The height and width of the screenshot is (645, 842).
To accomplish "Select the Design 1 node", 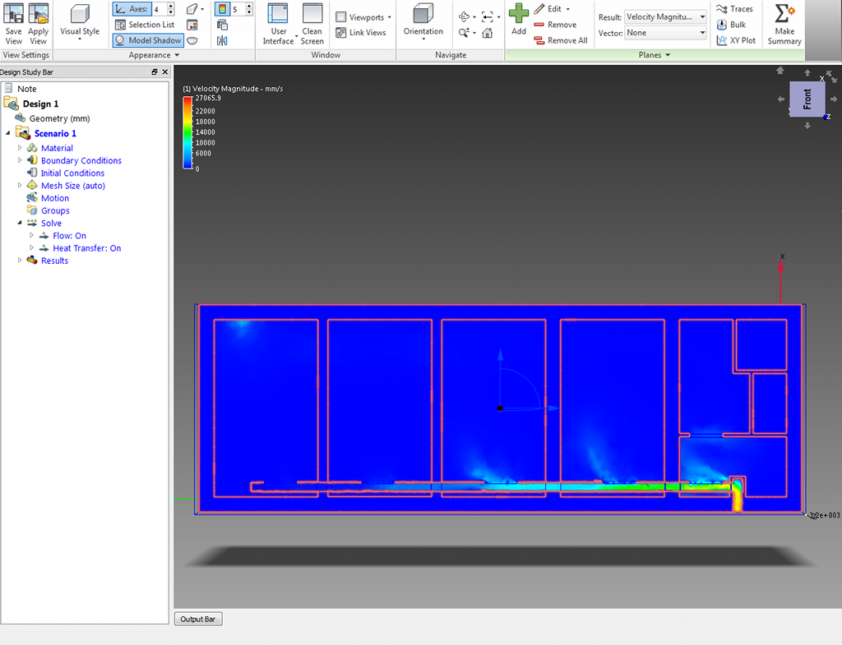I will [x=40, y=104].
